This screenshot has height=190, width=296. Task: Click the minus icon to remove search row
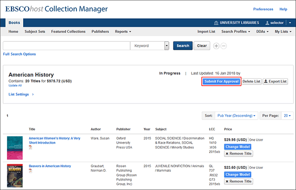coord(223,46)
